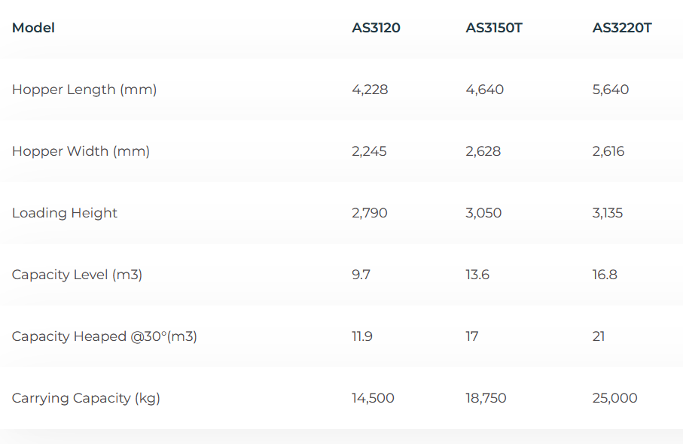683x444 pixels.
Task: Click the 16.8 capacity level value
Action: coord(605,275)
